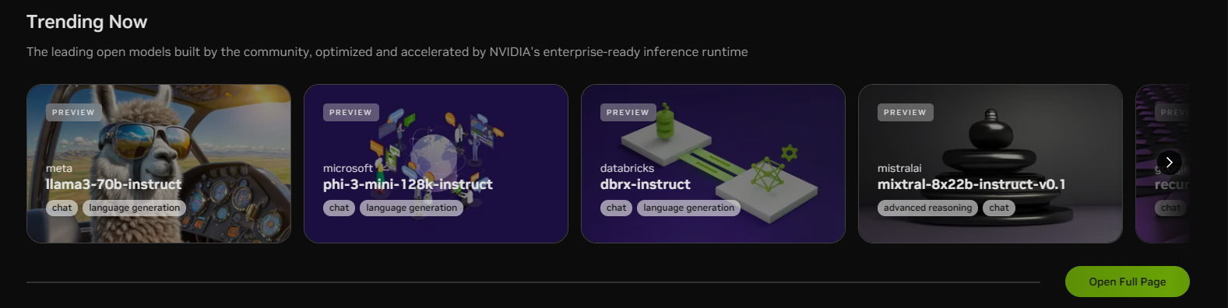The image size is (1228, 308).
Task: Open the phi-3-mini-128k-instruct model card
Action: click(436, 164)
